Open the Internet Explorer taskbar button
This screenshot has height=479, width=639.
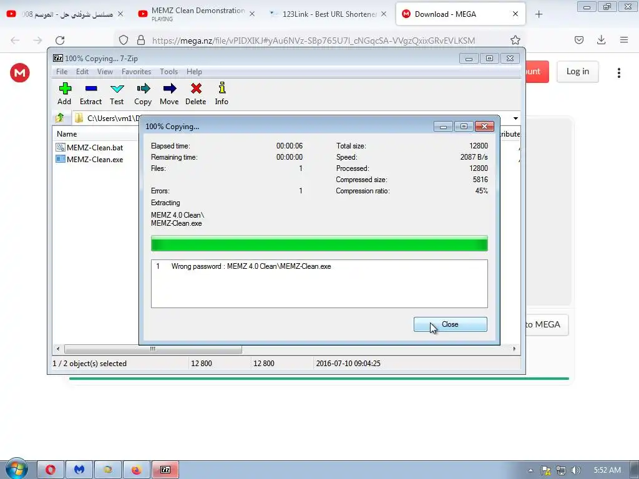pyautogui.click(x=107, y=470)
